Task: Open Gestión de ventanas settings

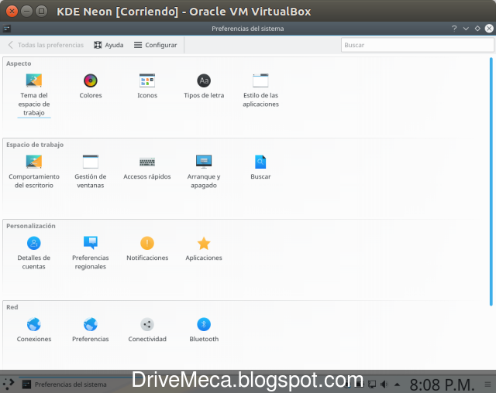Action: [x=91, y=172]
